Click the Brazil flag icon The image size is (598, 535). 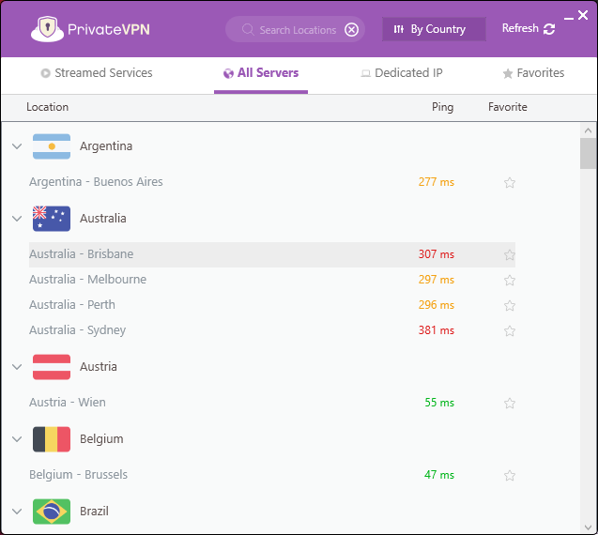click(52, 512)
